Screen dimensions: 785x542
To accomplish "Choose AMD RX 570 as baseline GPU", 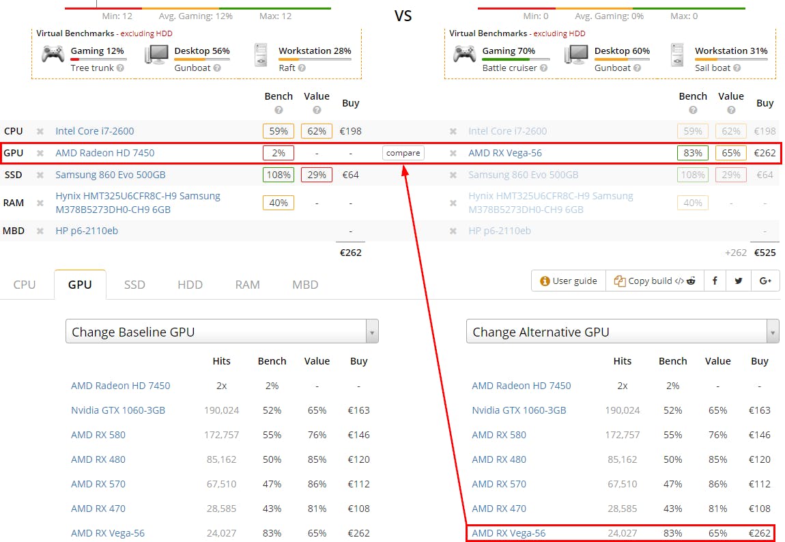I will [x=98, y=484].
